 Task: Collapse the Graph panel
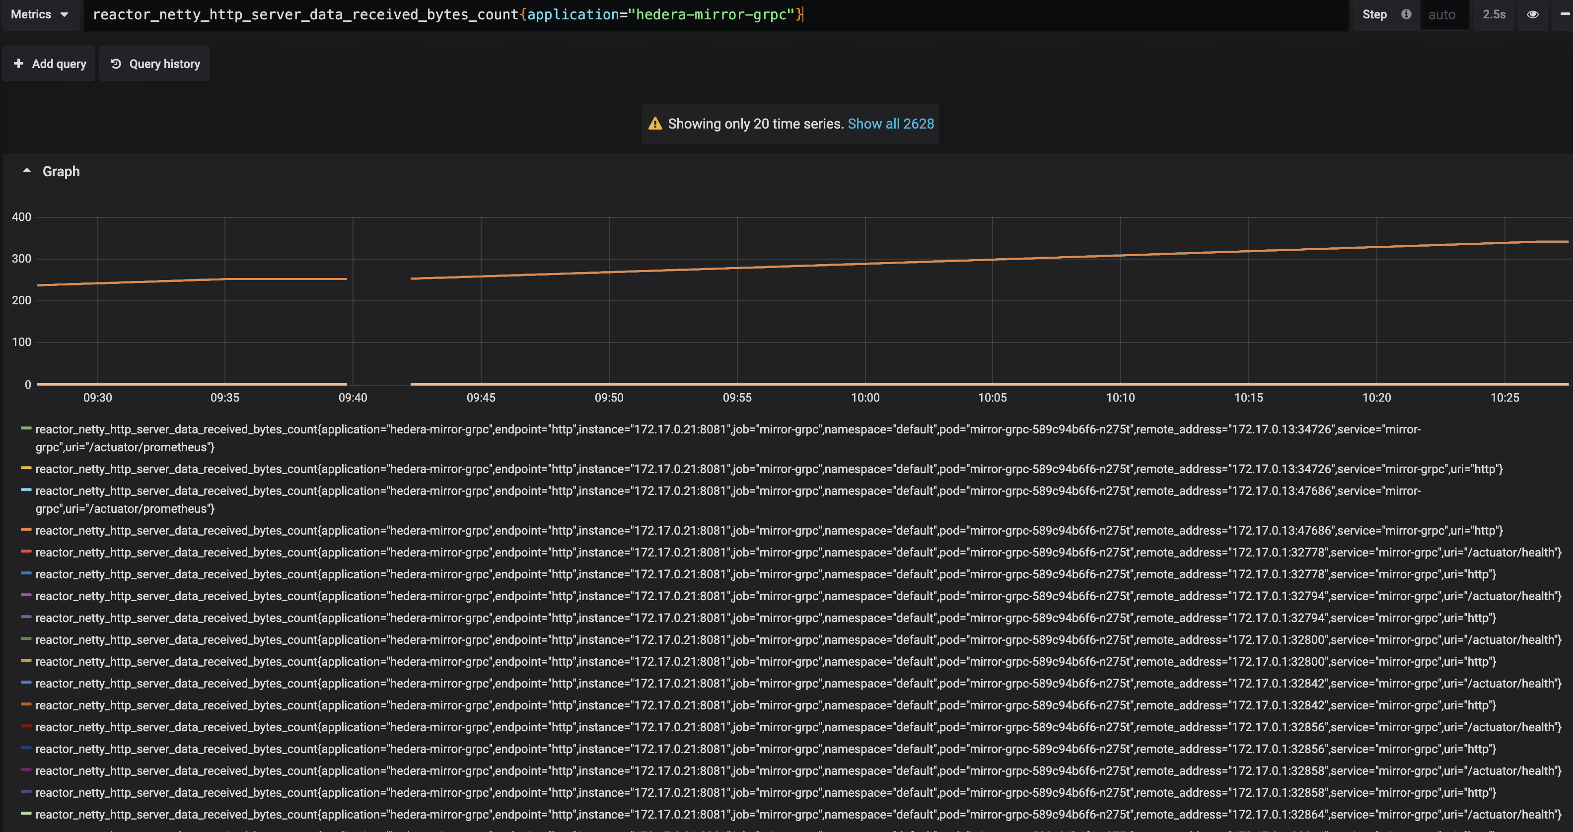pyautogui.click(x=26, y=172)
